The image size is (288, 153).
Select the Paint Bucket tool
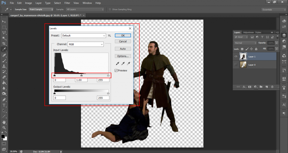pos(4,83)
